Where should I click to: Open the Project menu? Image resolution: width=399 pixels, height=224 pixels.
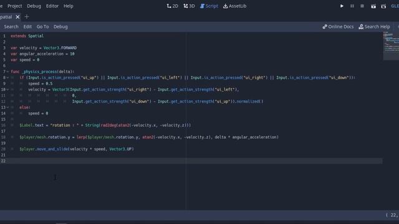click(x=14, y=6)
